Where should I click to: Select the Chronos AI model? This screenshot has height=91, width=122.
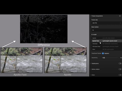tap(106, 44)
